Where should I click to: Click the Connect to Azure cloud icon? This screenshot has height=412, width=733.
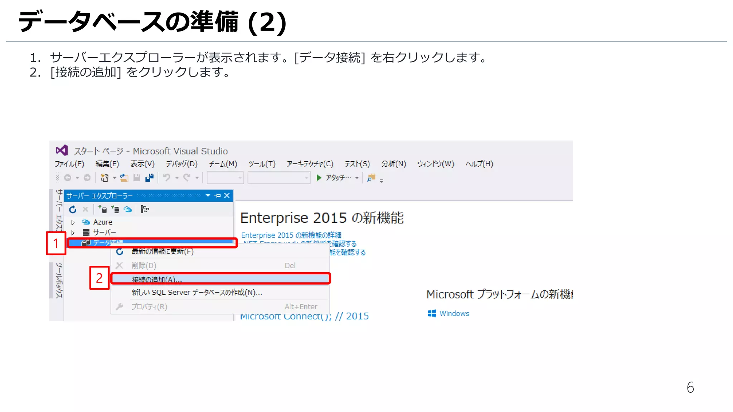point(128,209)
